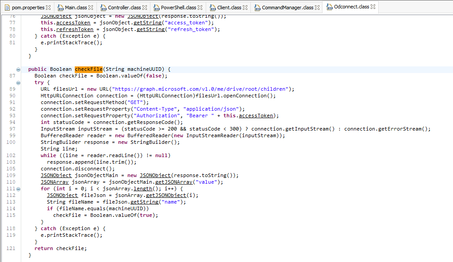Collapse the checkFile method fold marker
Screen dimensions: 453x262
tap(18, 69)
